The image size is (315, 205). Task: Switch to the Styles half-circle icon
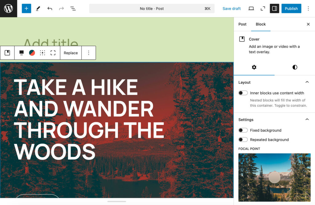point(294,67)
